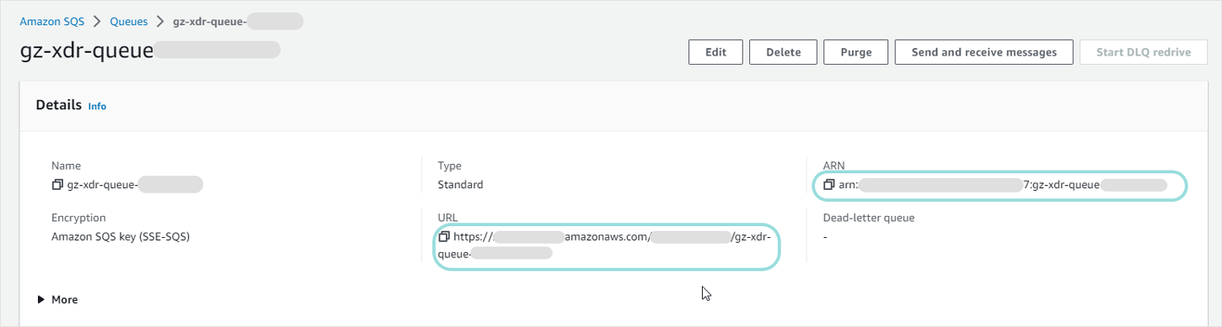Click the Edit button
Viewport: 1222px width, 327px height.
pos(716,52)
